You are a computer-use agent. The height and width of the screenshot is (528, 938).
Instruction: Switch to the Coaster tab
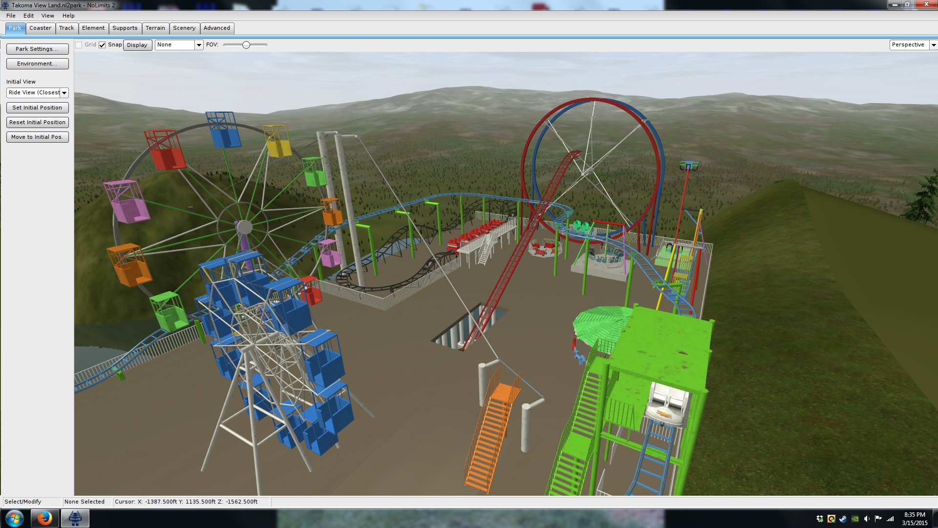coord(40,28)
